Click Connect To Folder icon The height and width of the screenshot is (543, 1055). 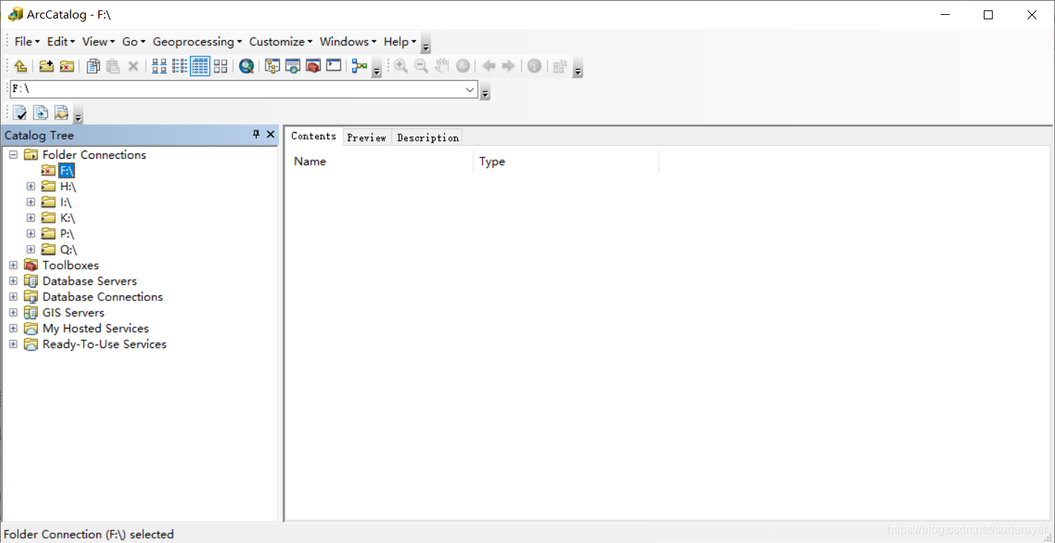(x=46, y=66)
